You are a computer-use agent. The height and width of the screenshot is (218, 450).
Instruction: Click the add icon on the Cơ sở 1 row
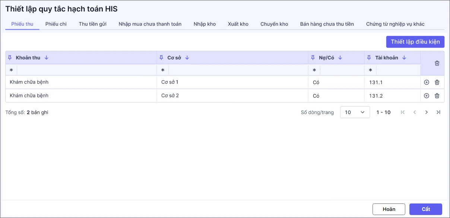coord(427,82)
